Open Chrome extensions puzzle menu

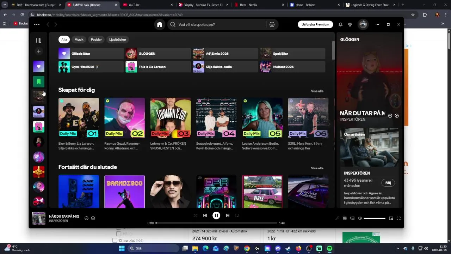[425, 15]
